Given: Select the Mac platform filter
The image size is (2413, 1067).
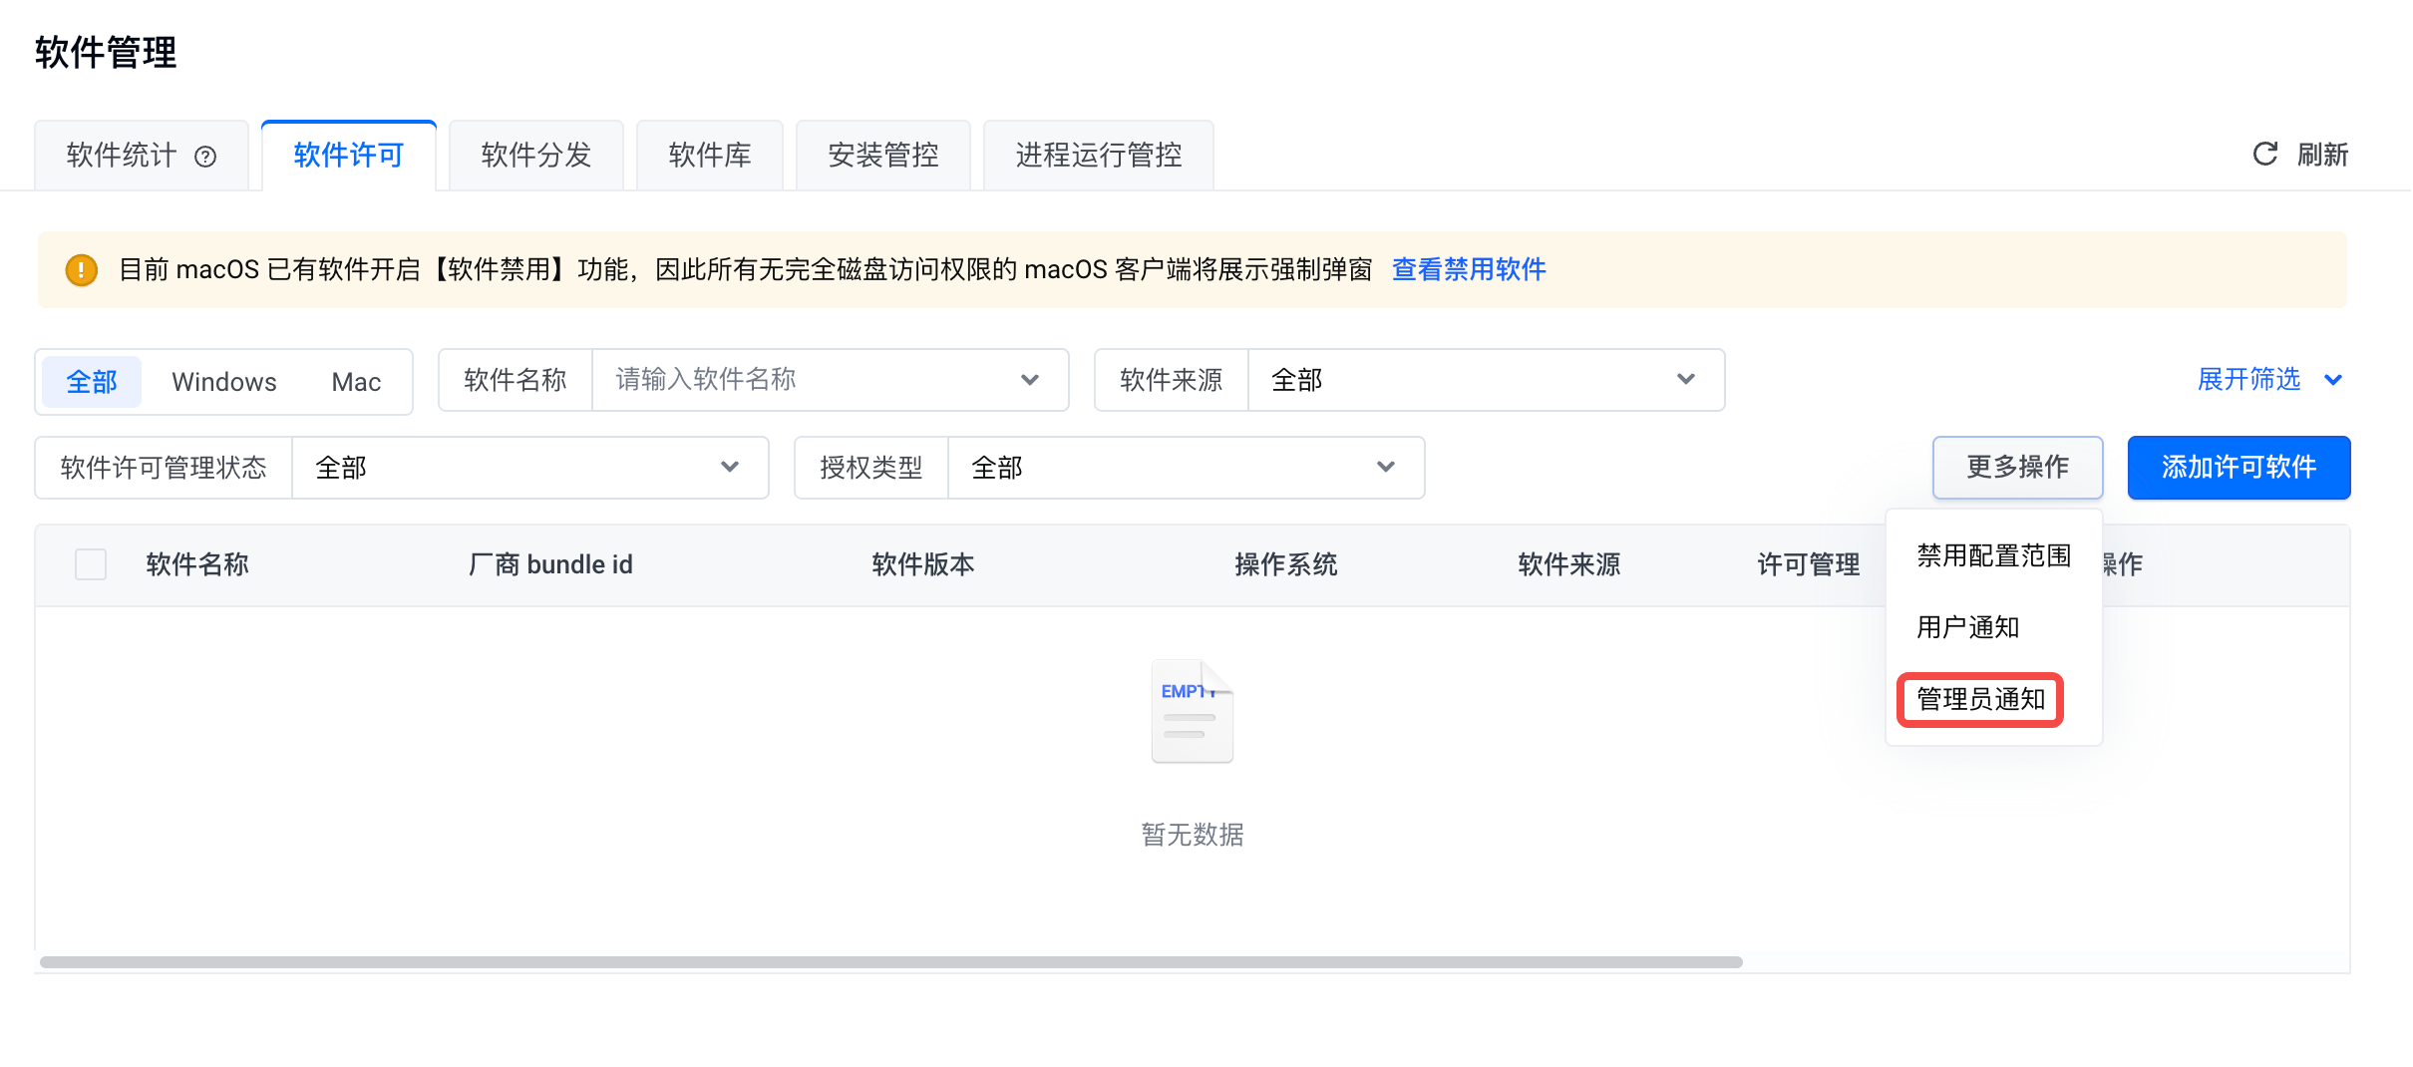Looking at the screenshot, I should coord(356,381).
